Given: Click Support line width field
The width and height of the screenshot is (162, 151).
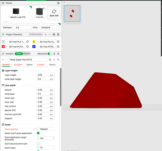Looking at the screenshot, I should (46, 118).
